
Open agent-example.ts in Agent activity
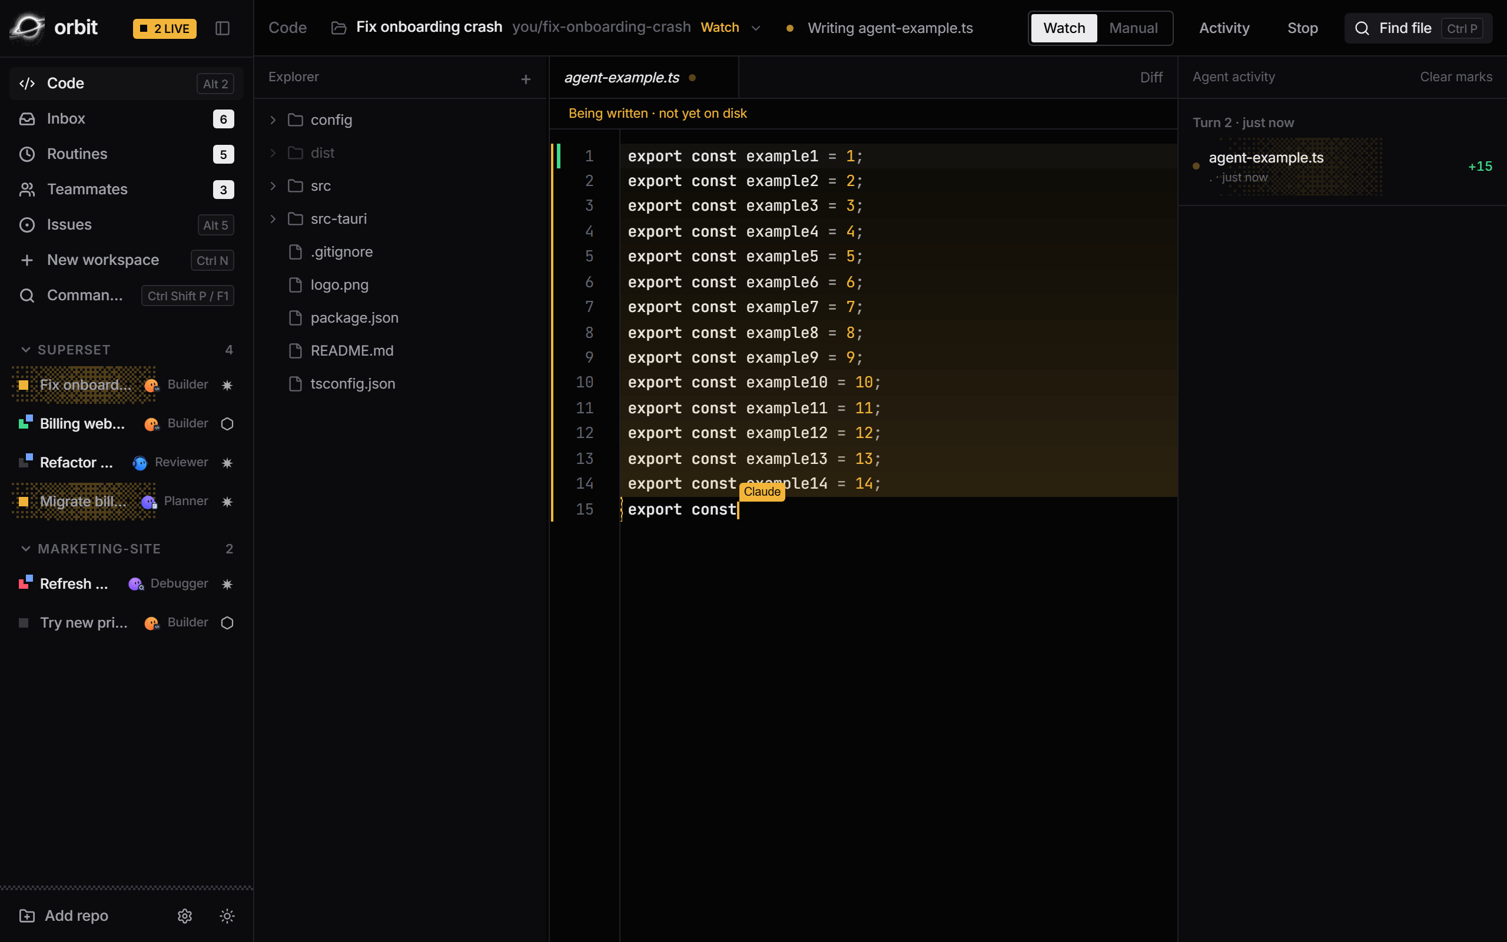click(x=1342, y=167)
